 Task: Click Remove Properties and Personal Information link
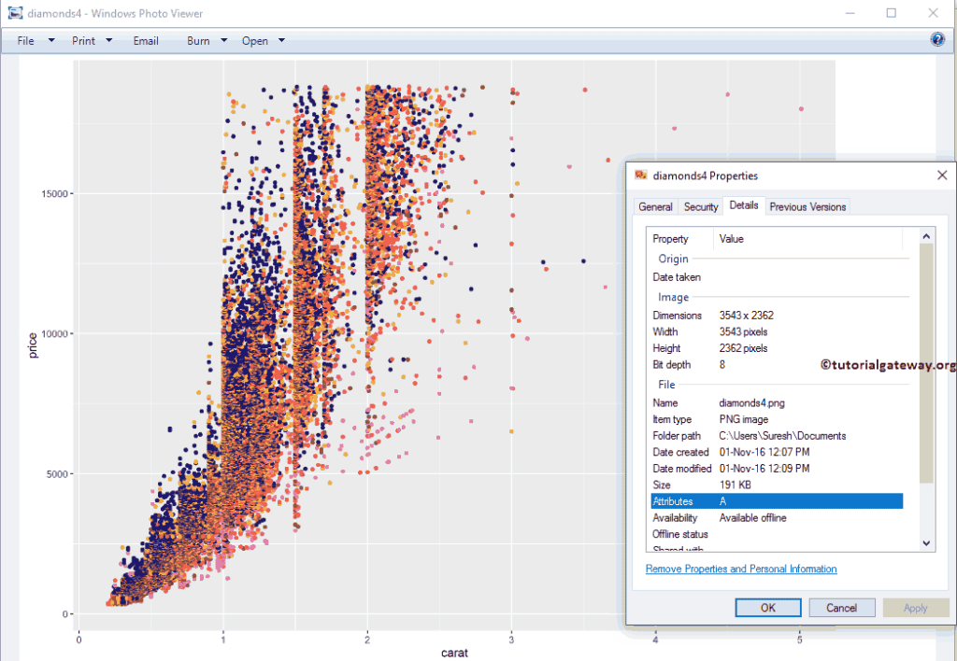pyautogui.click(x=741, y=569)
